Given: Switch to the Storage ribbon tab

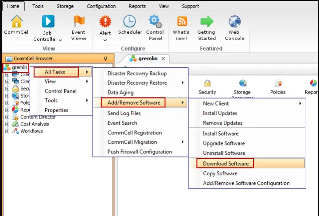Looking at the screenshot, I should (65, 6).
